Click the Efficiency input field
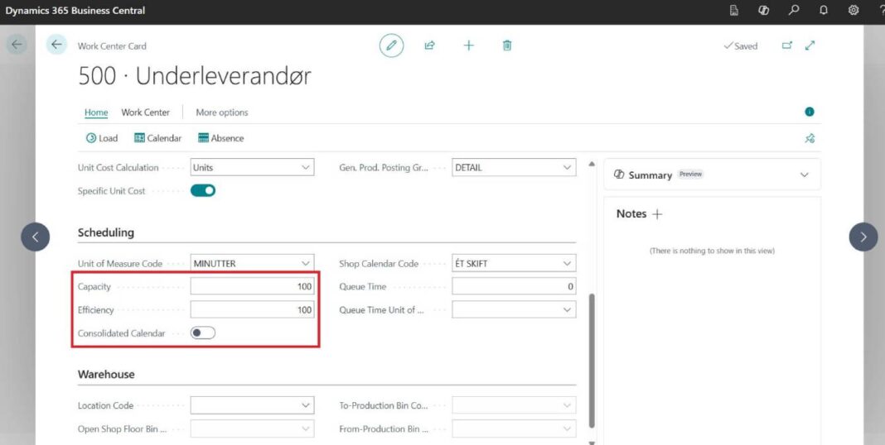The image size is (885, 445). click(x=252, y=310)
